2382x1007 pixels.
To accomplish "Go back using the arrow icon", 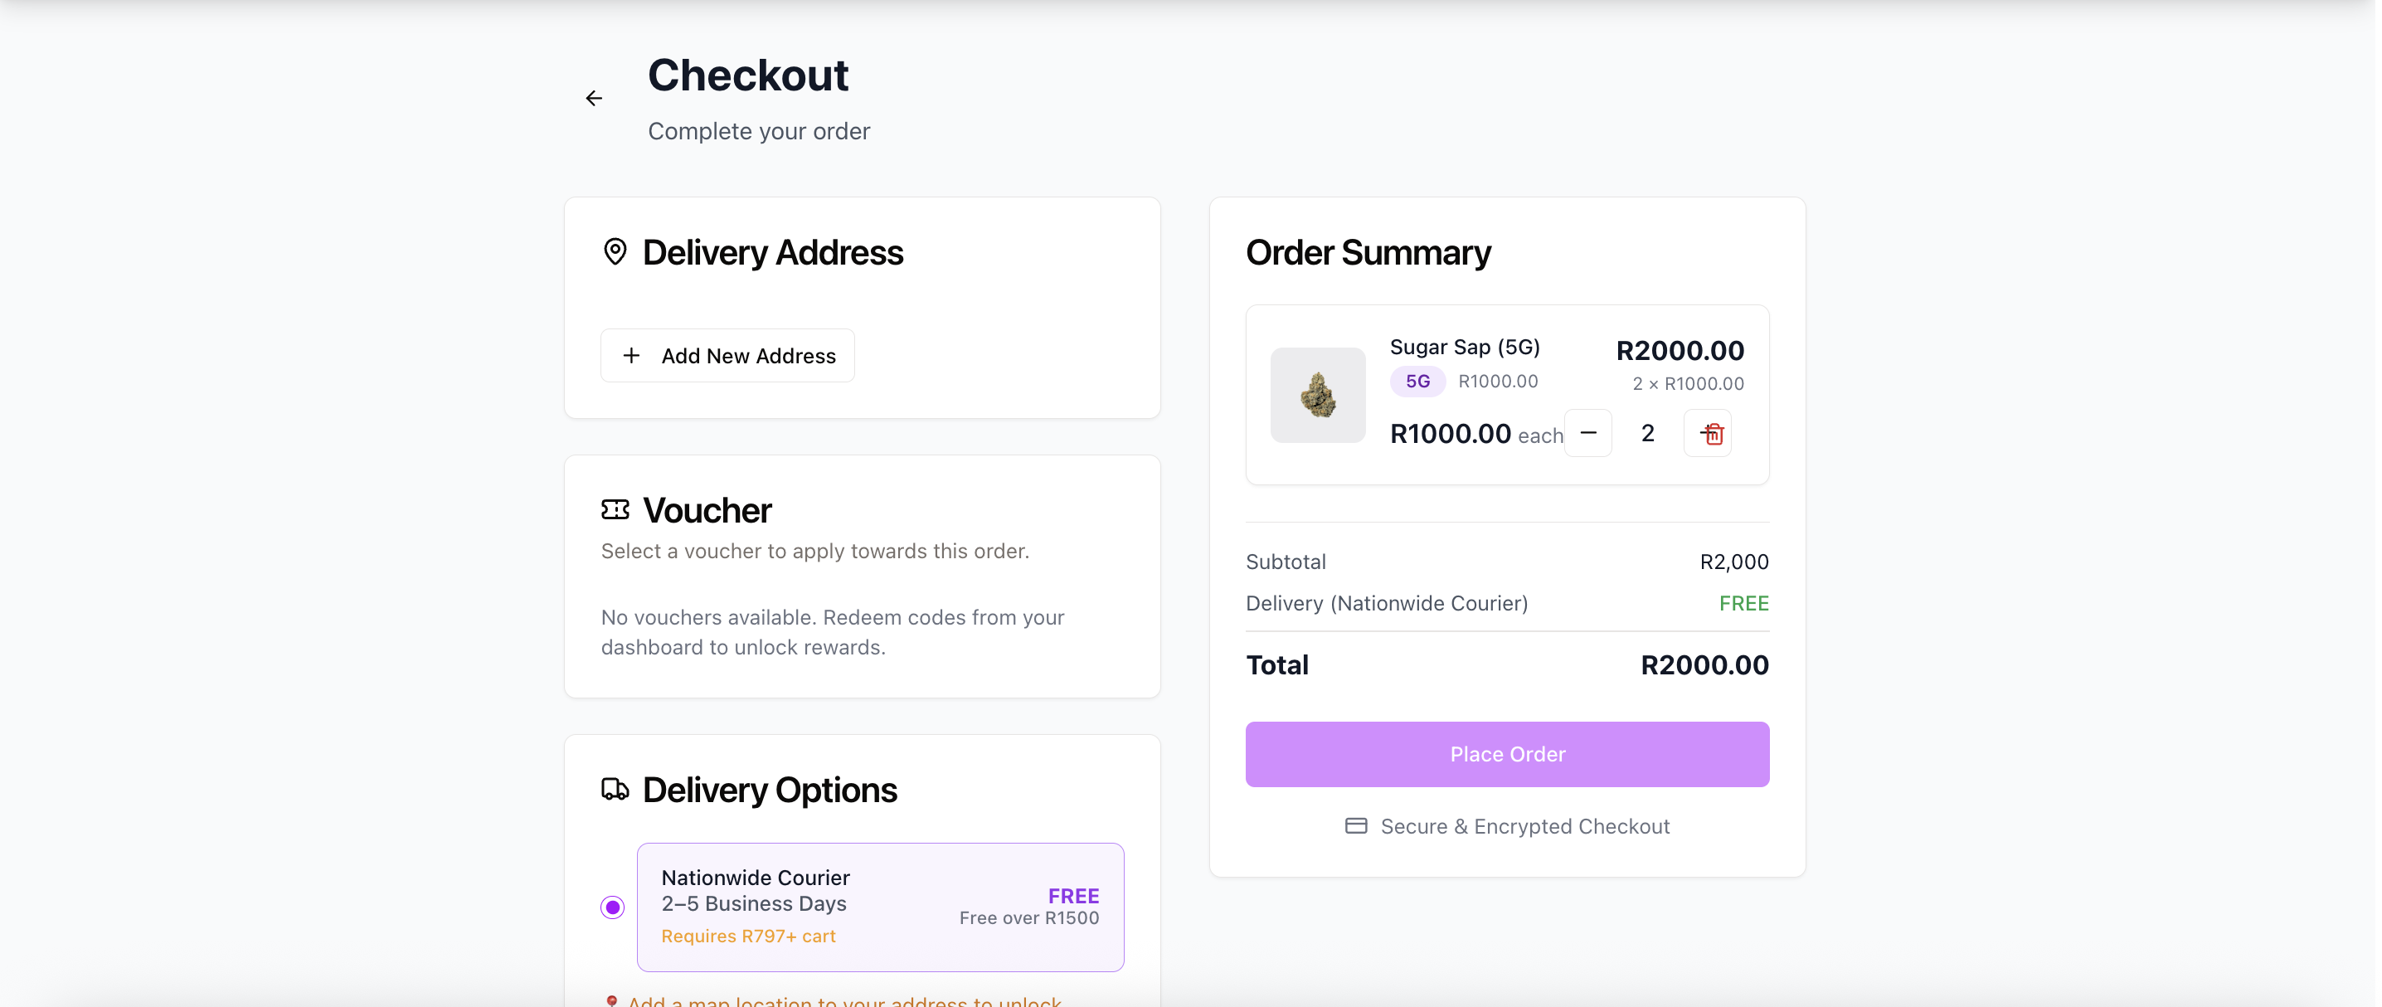I will pyautogui.click(x=594, y=98).
